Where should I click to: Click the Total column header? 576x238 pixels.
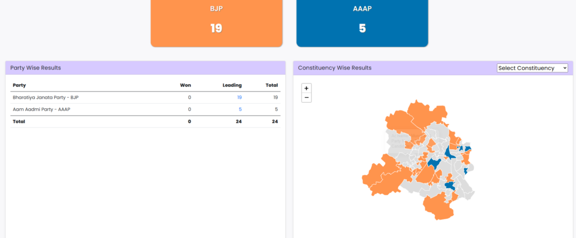272,85
